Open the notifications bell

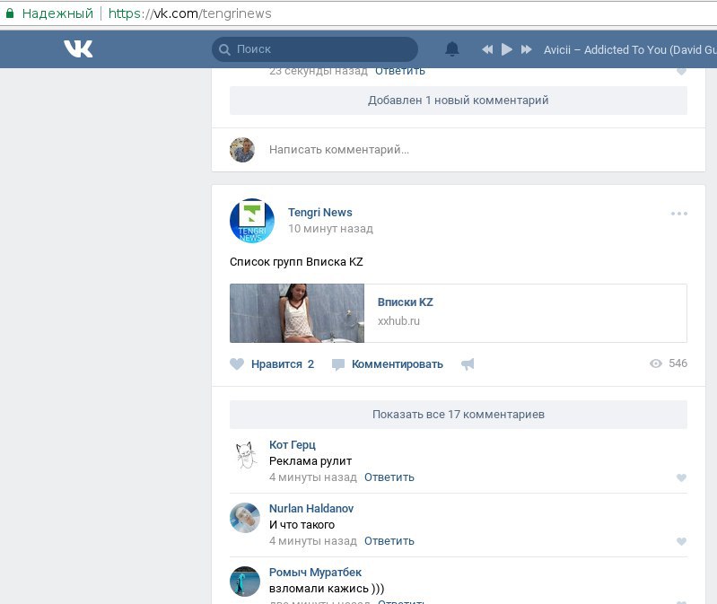[451, 49]
